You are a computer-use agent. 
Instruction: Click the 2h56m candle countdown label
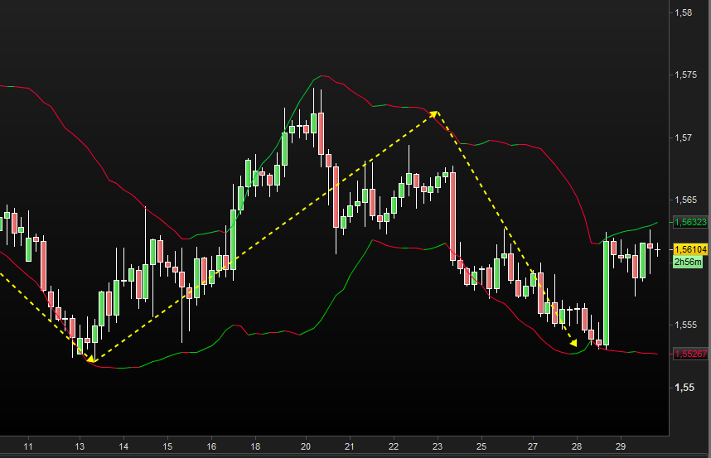pos(688,262)
